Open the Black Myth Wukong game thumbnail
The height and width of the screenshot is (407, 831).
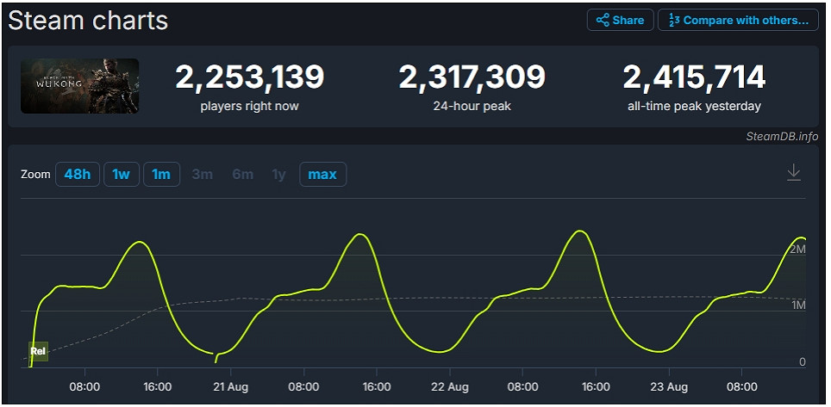click(x=79, y=86)
